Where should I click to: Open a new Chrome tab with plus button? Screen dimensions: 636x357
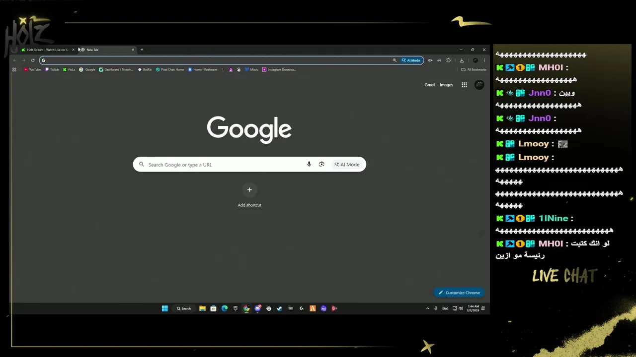click(x=142, y=50)
